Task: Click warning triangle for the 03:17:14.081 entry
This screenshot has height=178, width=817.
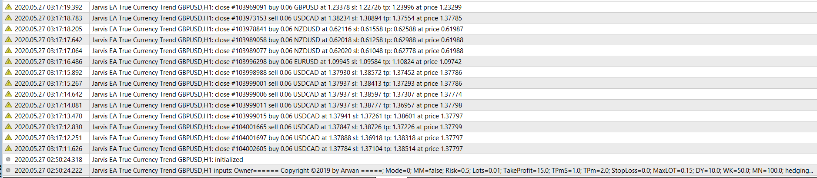Action: point(8,105)
